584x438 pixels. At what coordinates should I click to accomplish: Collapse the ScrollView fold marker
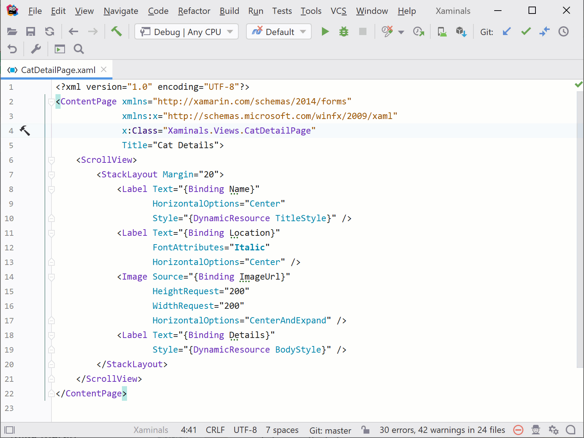[x=51, y=160]
